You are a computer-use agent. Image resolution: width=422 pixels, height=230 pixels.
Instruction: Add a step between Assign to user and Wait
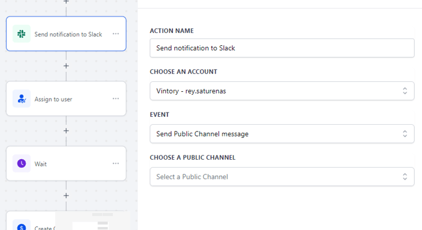click(66, 131)
